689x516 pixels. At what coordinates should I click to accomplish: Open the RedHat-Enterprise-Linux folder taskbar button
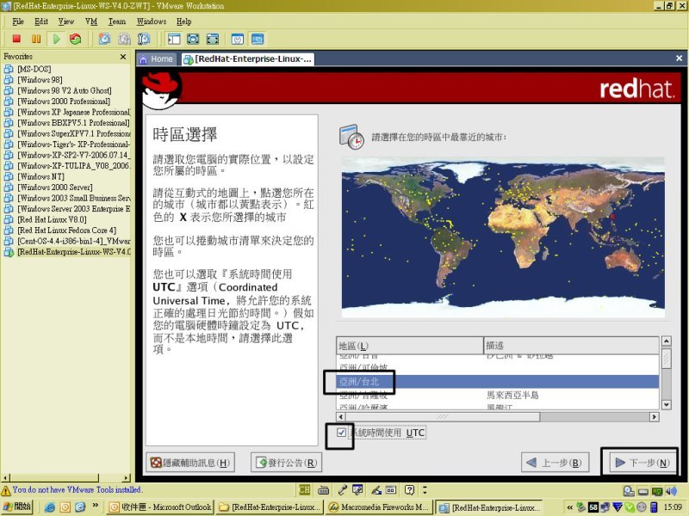click(270, 507)
